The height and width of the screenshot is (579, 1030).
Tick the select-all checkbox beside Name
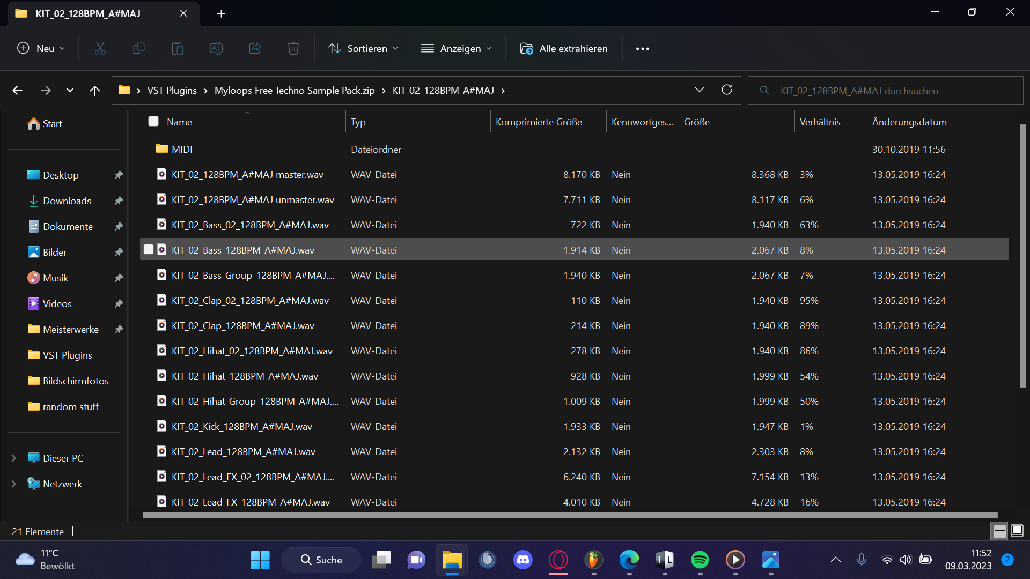click(x=153, y=122)
